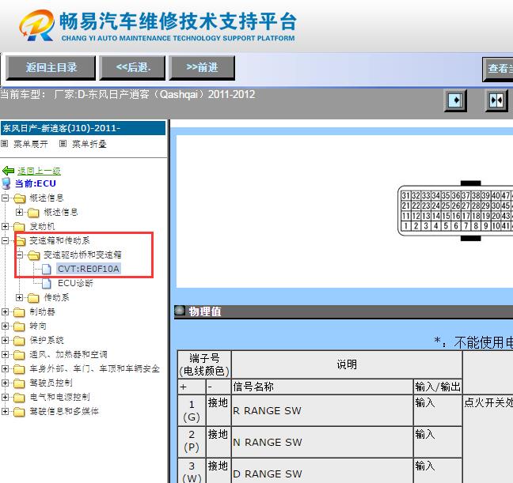Select the 变速驱动桥和变速箱 folder label
The image size is (513, 483).
82,255
